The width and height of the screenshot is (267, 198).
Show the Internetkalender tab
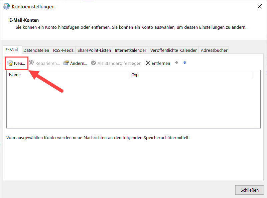pos(130,51)
